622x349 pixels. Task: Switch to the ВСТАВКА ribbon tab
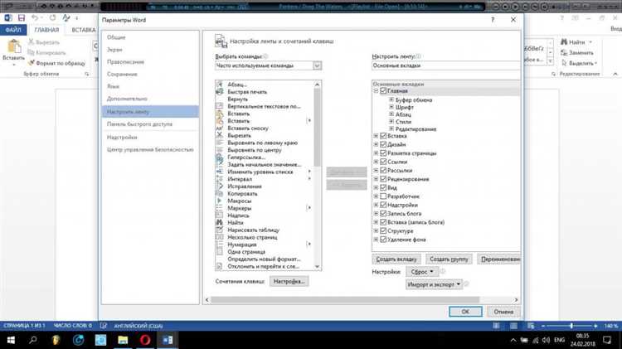coord(84,30)
